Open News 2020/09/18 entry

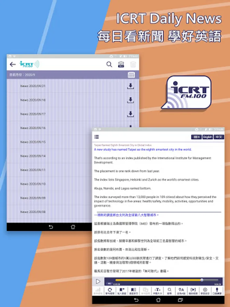pos(33,100)
